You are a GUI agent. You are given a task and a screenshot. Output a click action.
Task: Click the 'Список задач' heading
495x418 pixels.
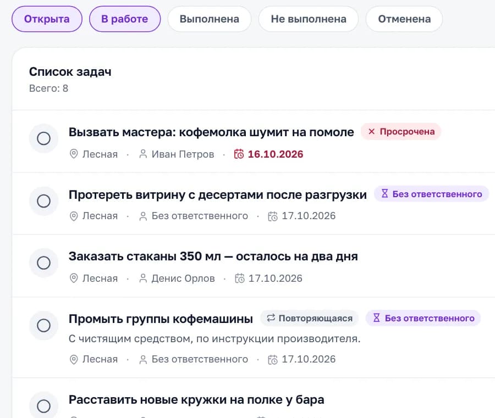[70, 71]
